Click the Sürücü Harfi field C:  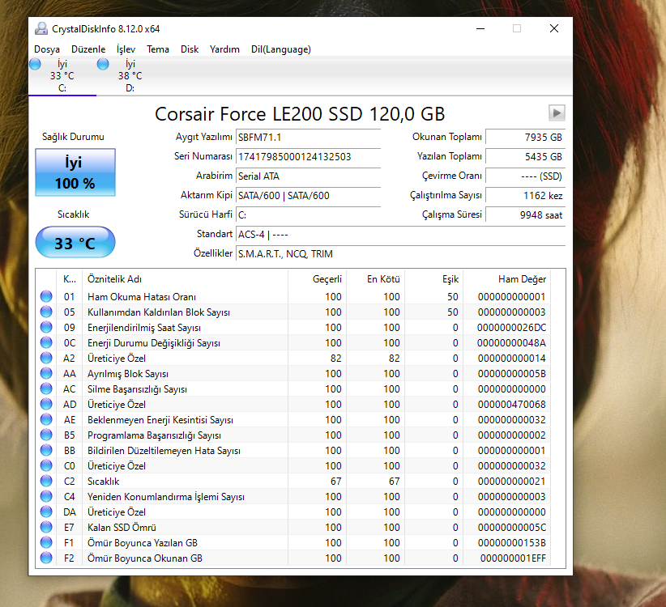308,215
